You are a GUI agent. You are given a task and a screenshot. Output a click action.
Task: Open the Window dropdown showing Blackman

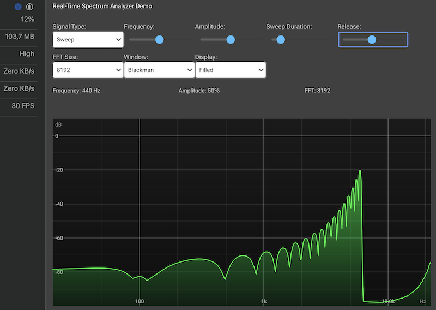click(159, 70)
